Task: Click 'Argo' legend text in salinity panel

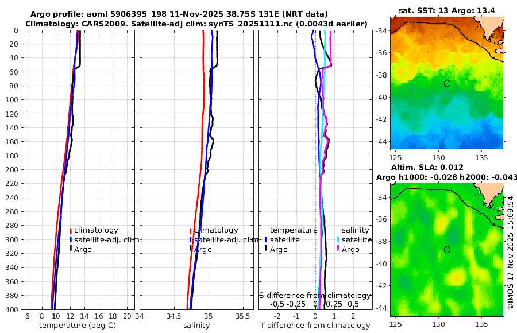Action: pyautogui.click(x=203, y=250)
